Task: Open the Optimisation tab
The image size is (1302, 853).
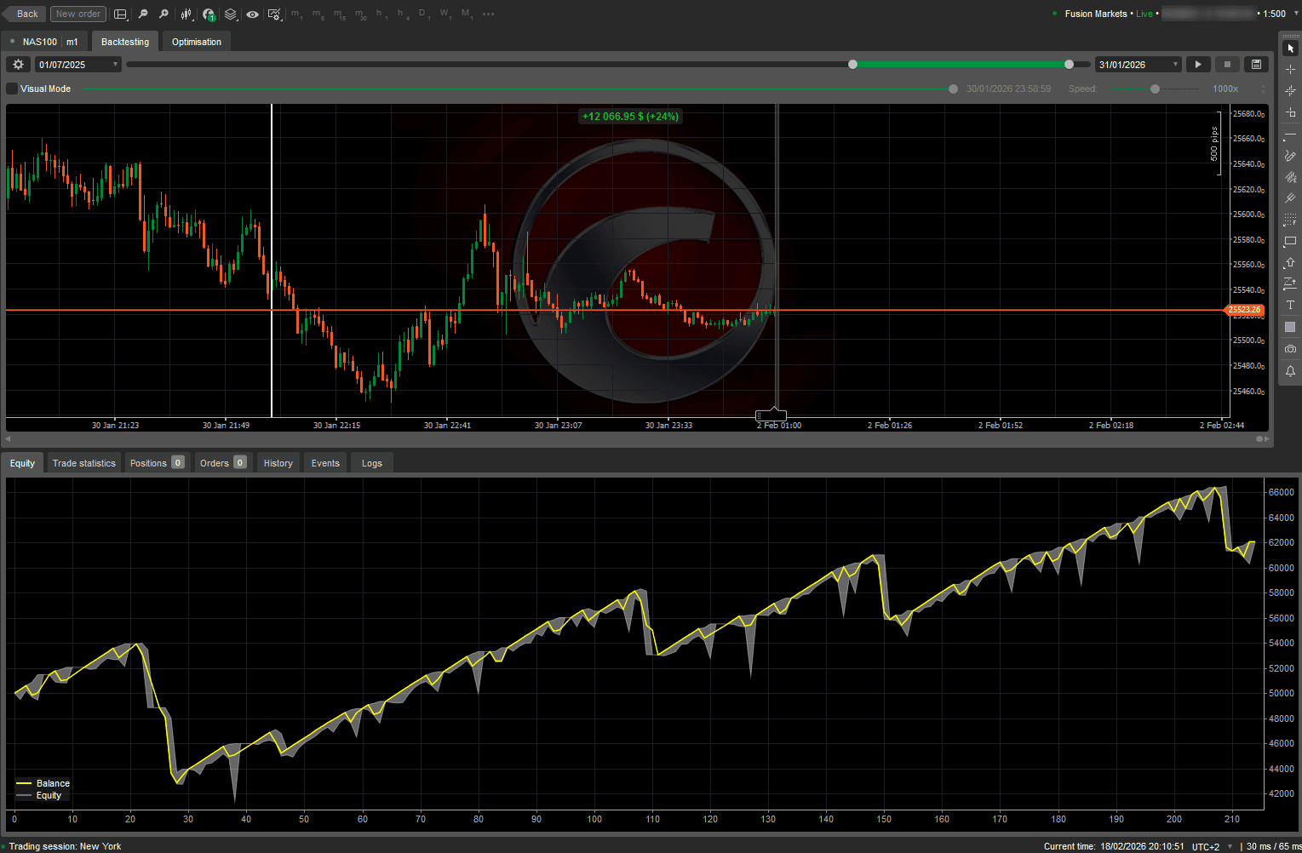Action: point(196,41)
